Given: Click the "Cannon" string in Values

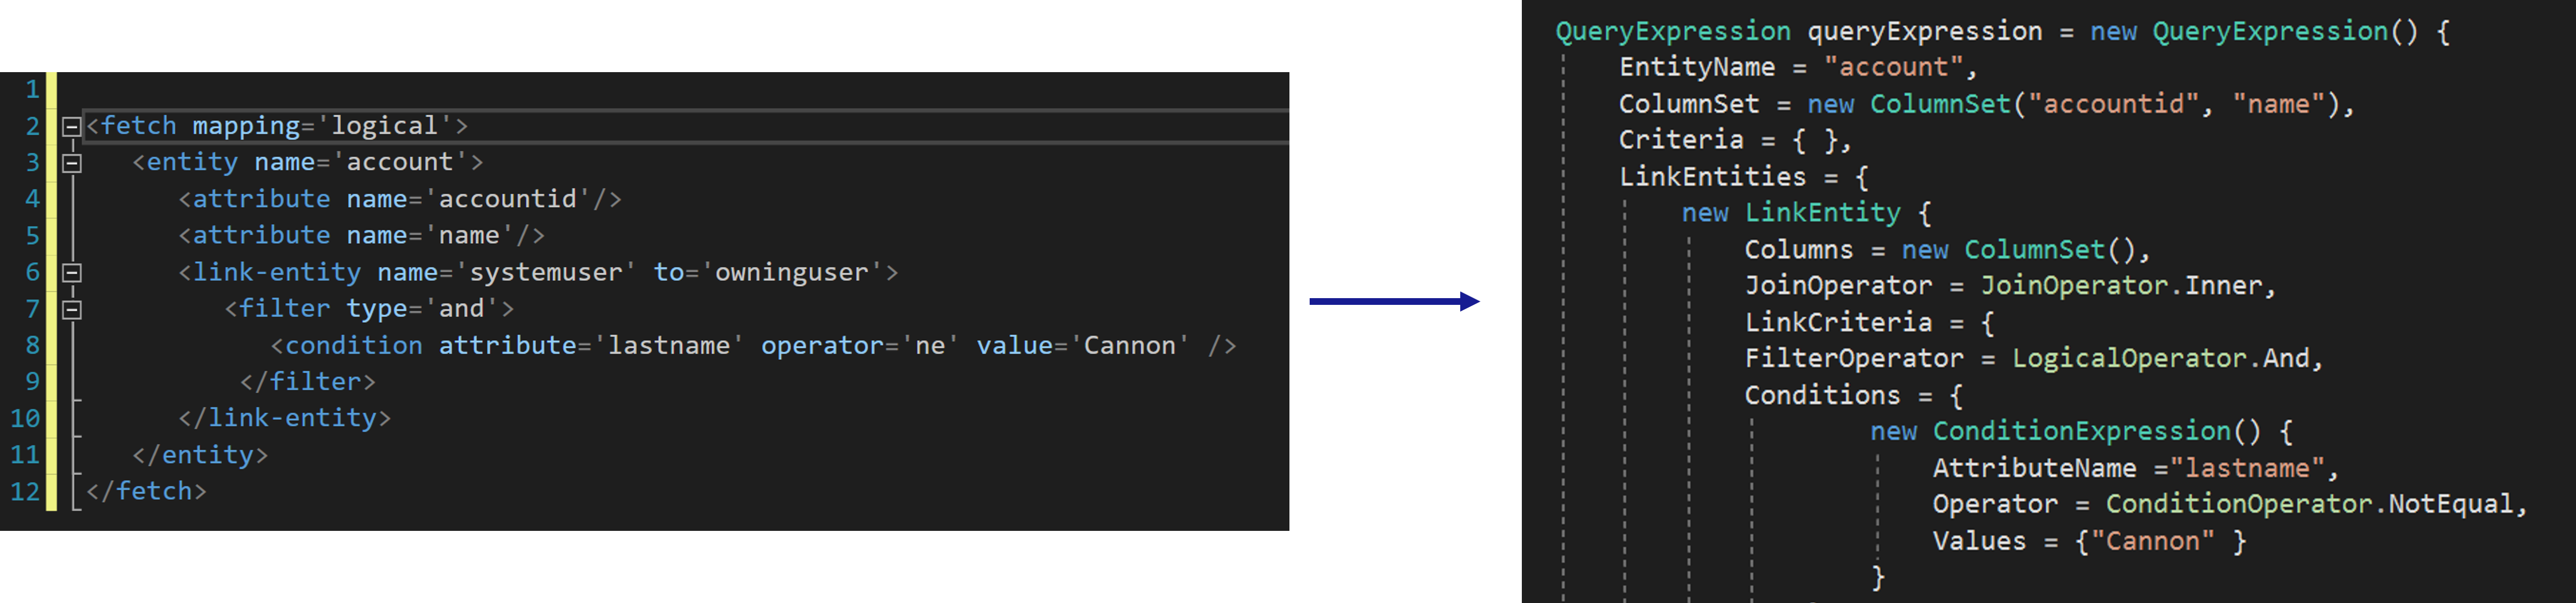Looking at the screenshot, I should (x=2151, y=541).
